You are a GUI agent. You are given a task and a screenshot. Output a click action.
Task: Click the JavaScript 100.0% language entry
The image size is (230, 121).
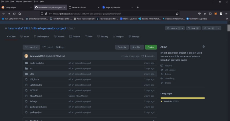[x=170, y=101]
